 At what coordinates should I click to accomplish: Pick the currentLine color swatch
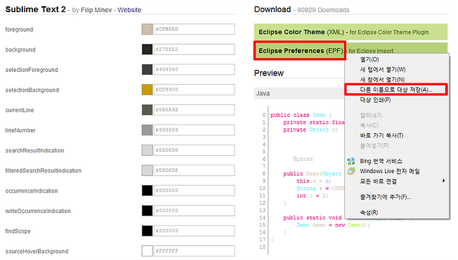coord(147,110)
